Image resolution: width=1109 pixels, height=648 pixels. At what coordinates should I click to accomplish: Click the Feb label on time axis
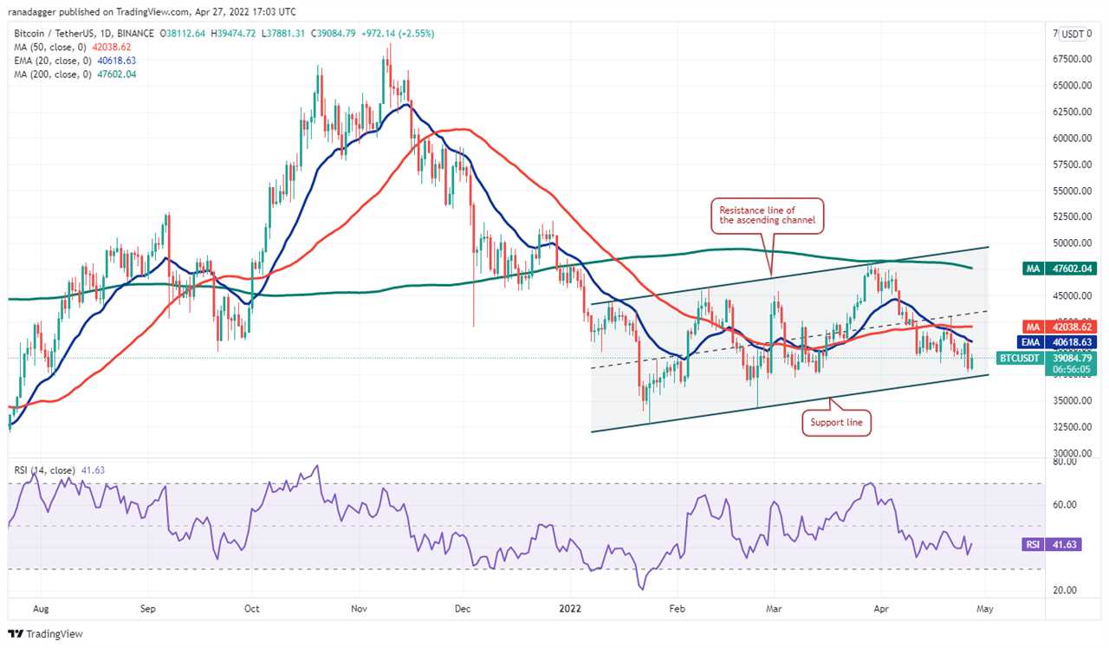678,609
